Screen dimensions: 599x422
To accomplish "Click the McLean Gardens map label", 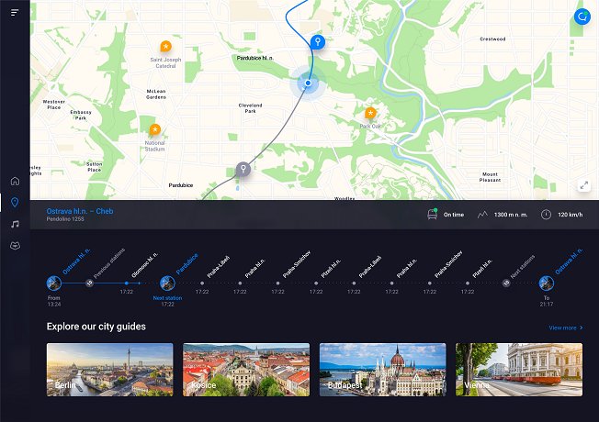I will pos(156,94).
